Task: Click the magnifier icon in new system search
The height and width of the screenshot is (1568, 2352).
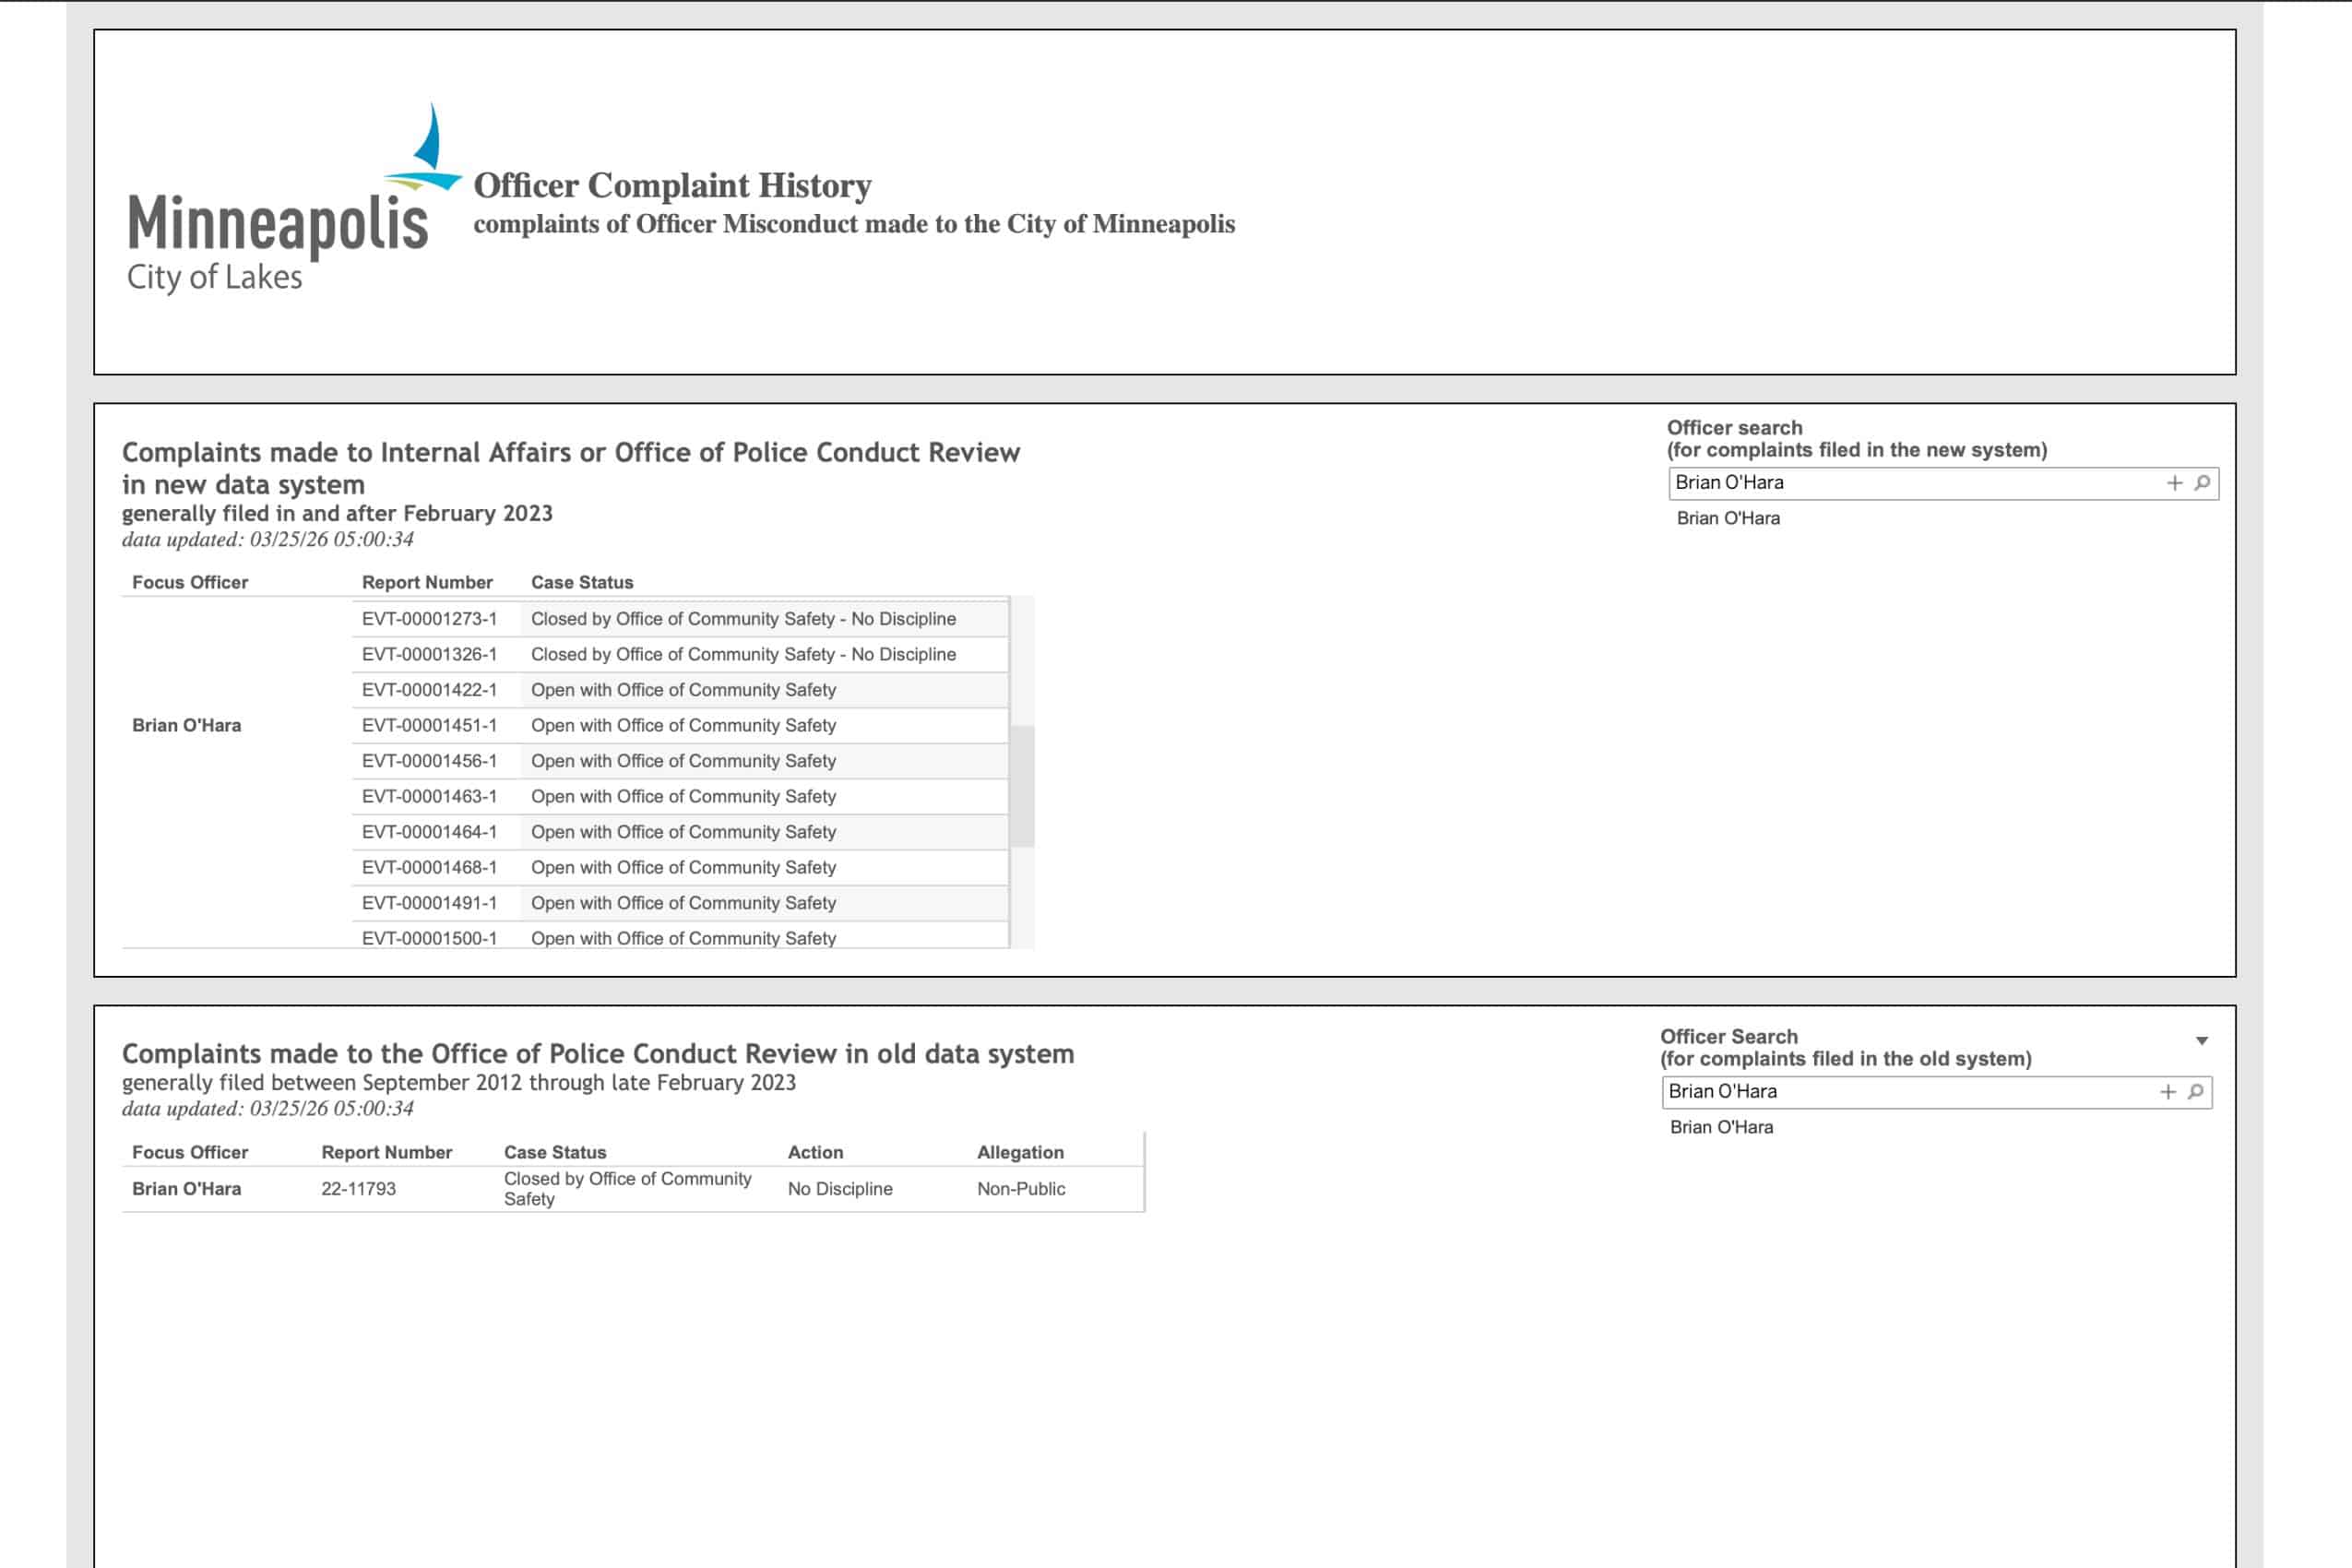Action: pos(2203,483)
